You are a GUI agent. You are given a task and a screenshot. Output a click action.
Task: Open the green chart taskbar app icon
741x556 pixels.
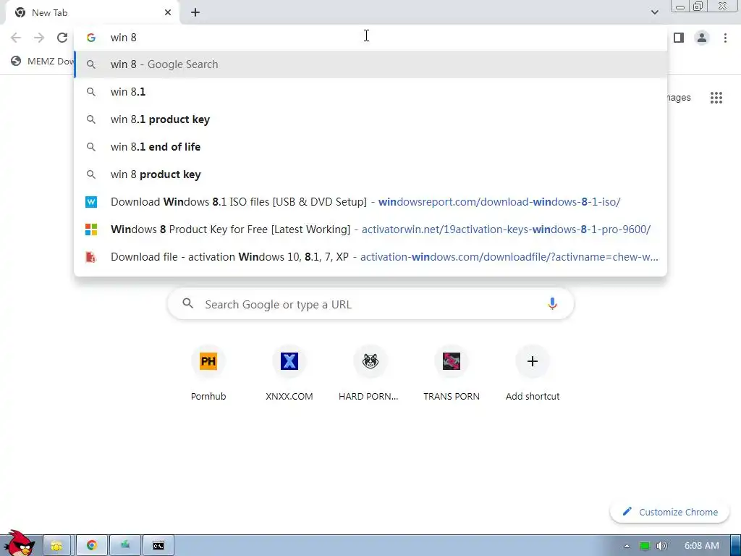[x=124, y=546]
